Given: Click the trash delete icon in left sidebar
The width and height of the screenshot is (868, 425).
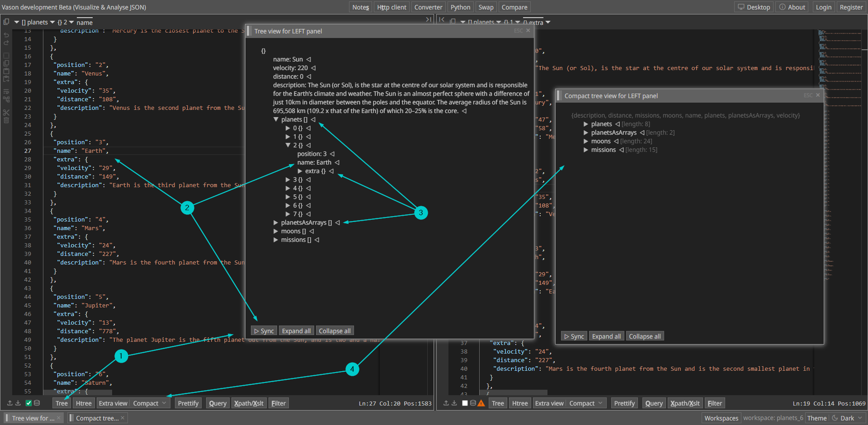Looking at the screenshot, I should pos(6,121).
